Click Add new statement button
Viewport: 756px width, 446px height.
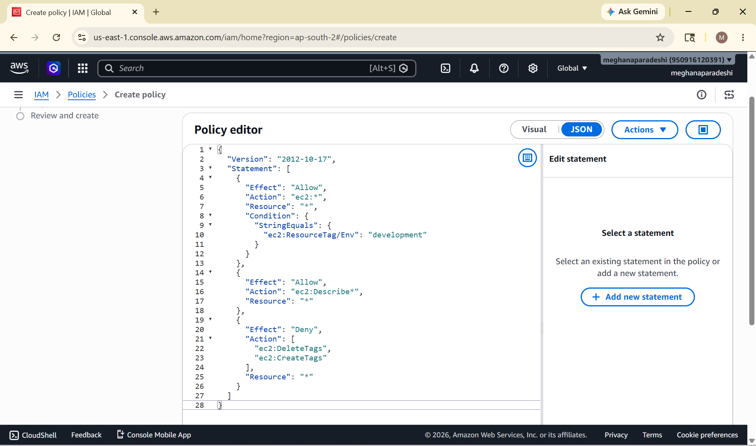point(637,297)
